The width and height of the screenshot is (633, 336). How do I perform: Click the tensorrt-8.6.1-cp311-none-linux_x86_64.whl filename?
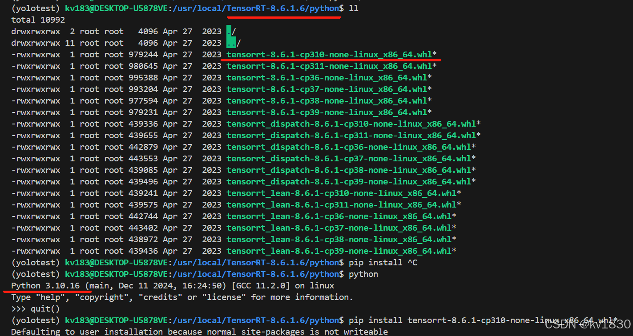329,66
